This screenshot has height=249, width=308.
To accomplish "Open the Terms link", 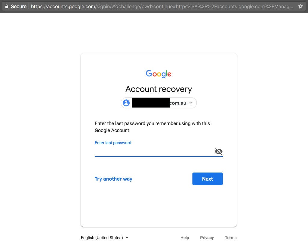I will pos(231,238).
